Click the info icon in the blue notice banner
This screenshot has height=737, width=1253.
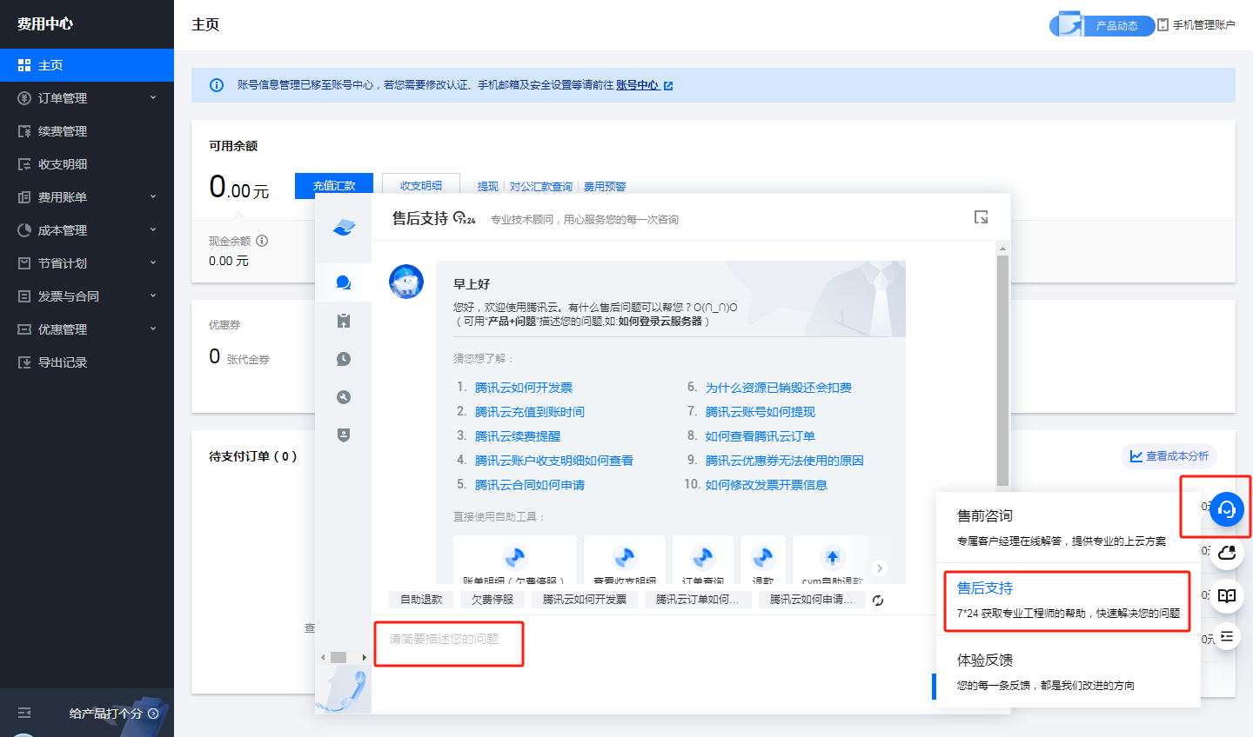pos(217,85)
